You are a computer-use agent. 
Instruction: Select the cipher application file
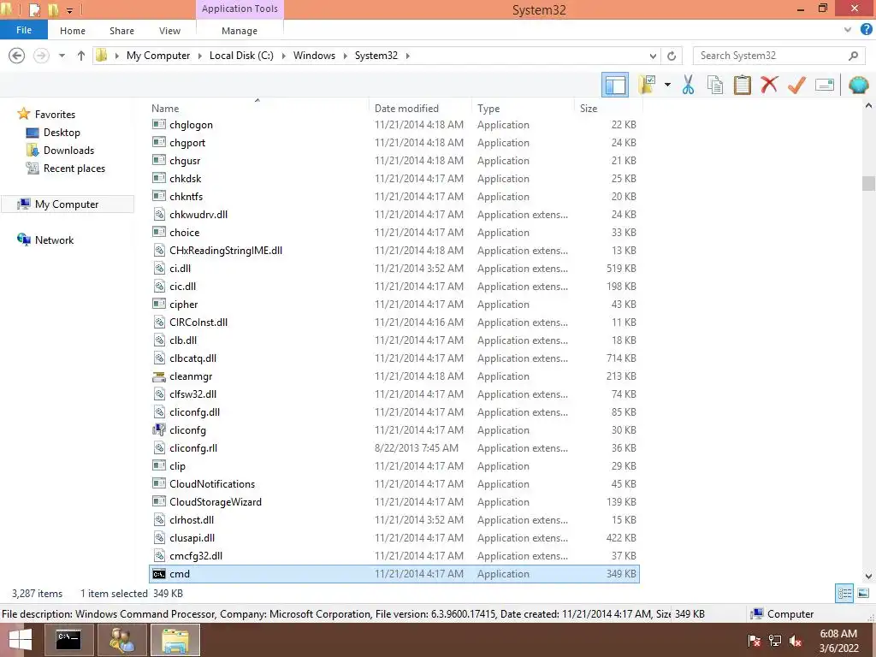(x=394, y=304)
